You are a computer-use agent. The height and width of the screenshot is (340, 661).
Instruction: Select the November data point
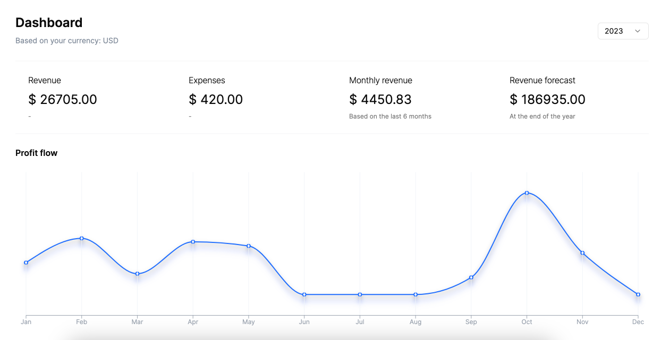click(x=582, y=253)
